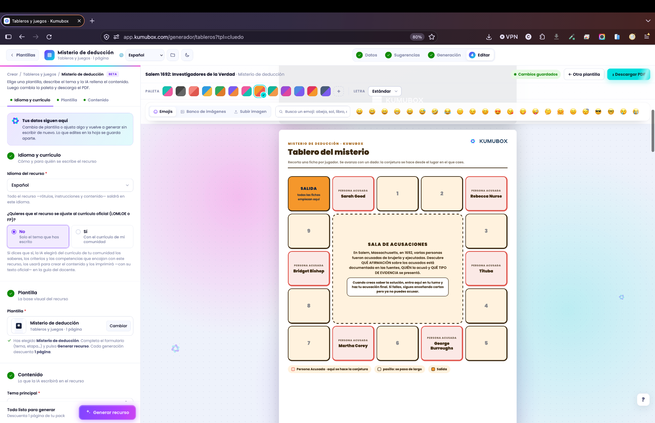The height and width of the screenshot is (423, 655).
Task: Open the Letra Estándar font dropdown
Action: (x=384, y=91)
